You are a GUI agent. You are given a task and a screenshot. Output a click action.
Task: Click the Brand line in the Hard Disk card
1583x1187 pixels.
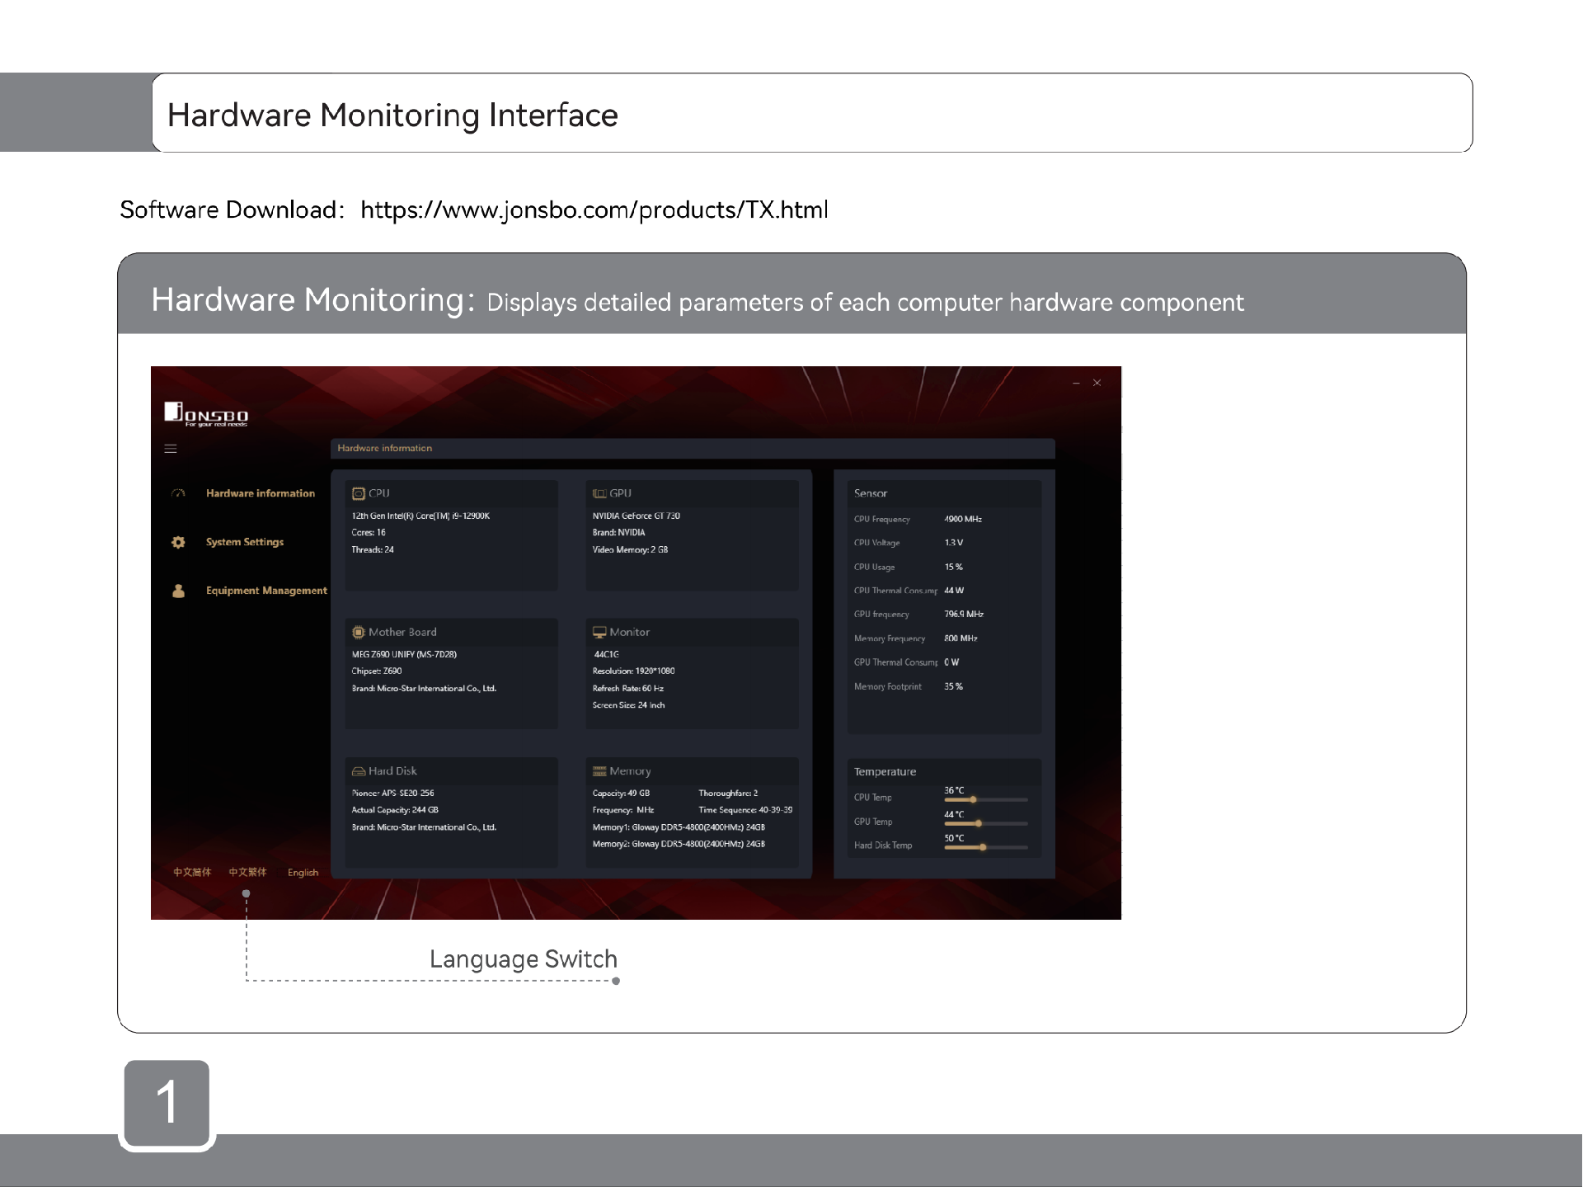point(424,827)
